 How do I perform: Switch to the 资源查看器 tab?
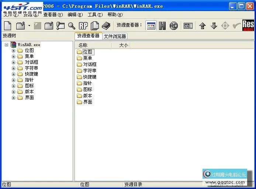[x=88, y=36]
